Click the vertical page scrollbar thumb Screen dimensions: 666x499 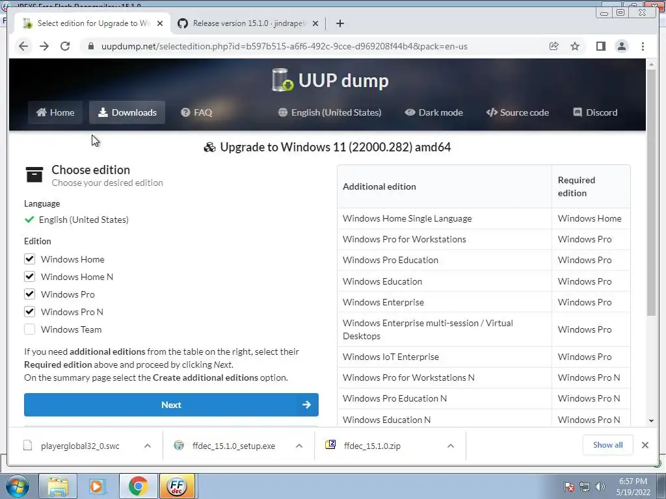[x=651, y=192]
